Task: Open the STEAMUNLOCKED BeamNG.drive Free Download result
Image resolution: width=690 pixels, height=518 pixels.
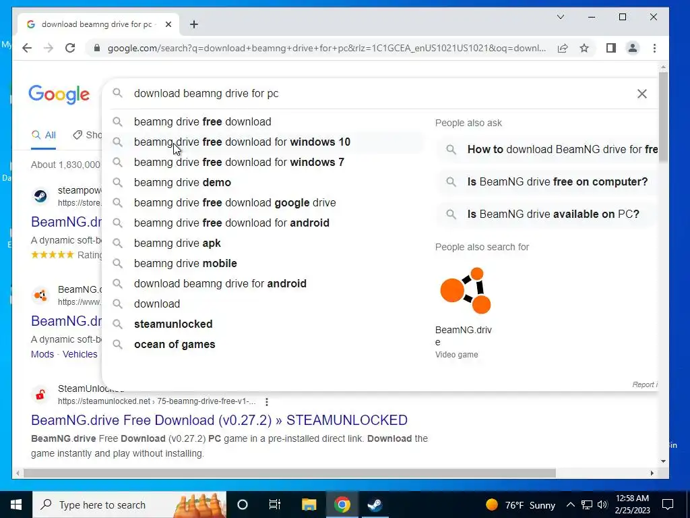Action: (219, 420)
